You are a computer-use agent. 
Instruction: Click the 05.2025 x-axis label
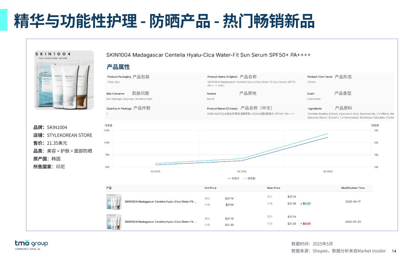coord(328,172)
